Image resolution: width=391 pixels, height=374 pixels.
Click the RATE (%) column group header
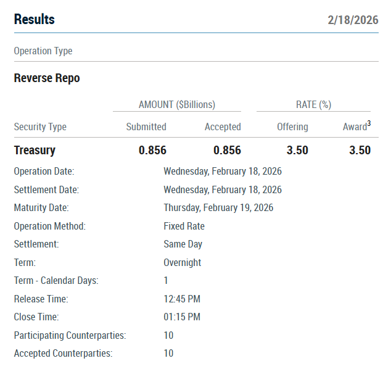pos(313,104)
